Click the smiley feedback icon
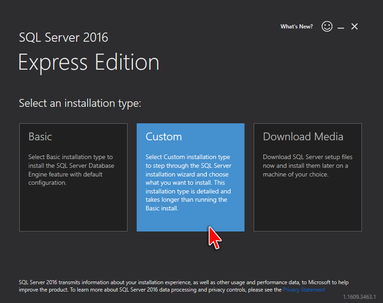This screenshot has height=303, width=383. coord(327,27)
